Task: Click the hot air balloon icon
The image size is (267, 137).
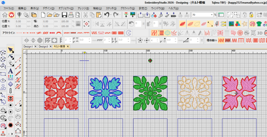Action: click(x=19, y=15)
